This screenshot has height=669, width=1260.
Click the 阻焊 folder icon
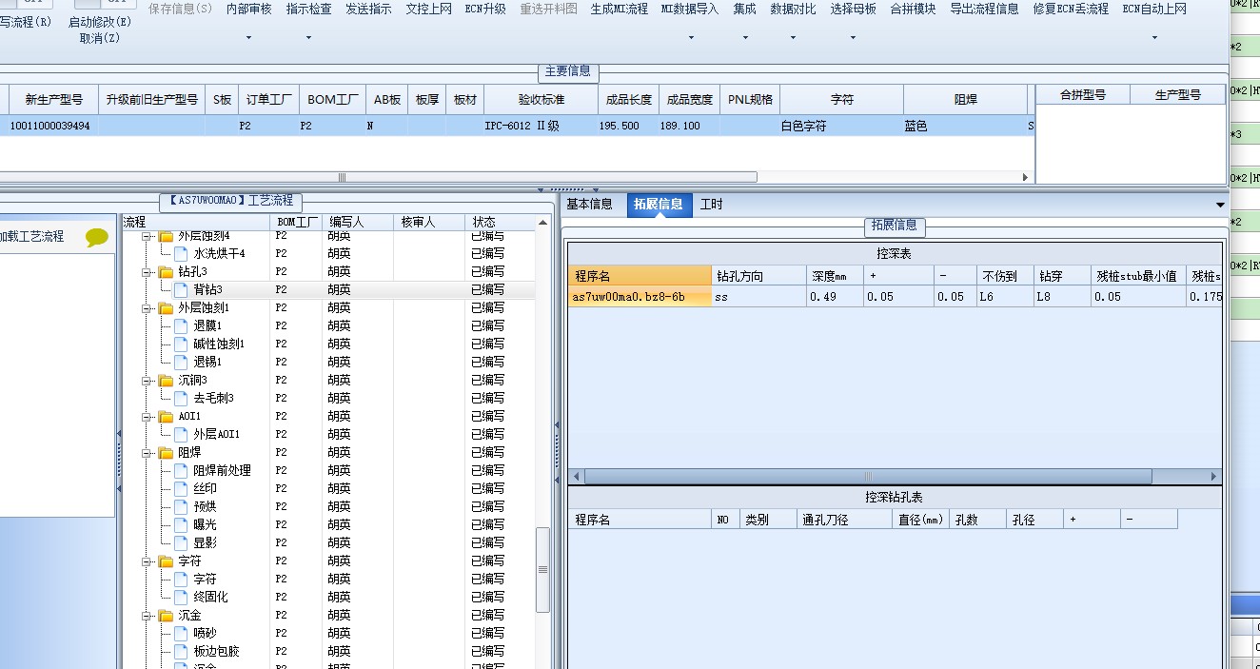coord(167,453)
